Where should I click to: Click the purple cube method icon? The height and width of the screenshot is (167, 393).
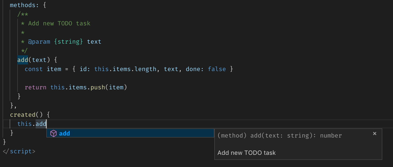53,133
